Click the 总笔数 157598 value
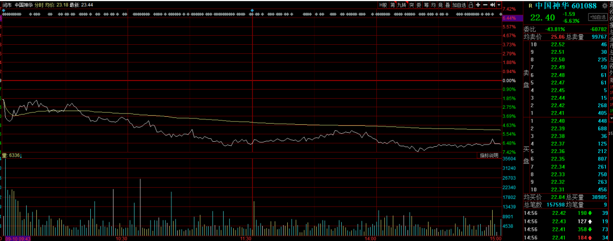 coord(555,205)
